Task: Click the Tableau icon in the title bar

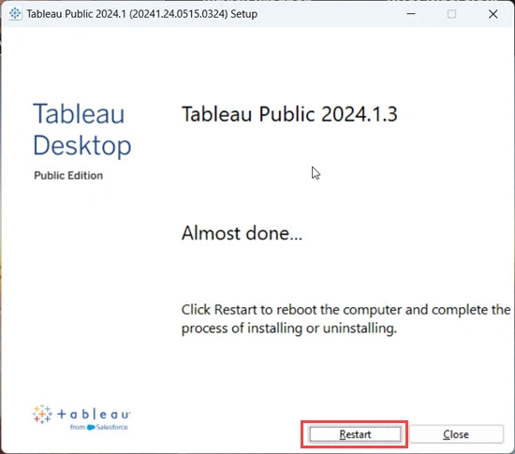Action: [x=15, y=14]
